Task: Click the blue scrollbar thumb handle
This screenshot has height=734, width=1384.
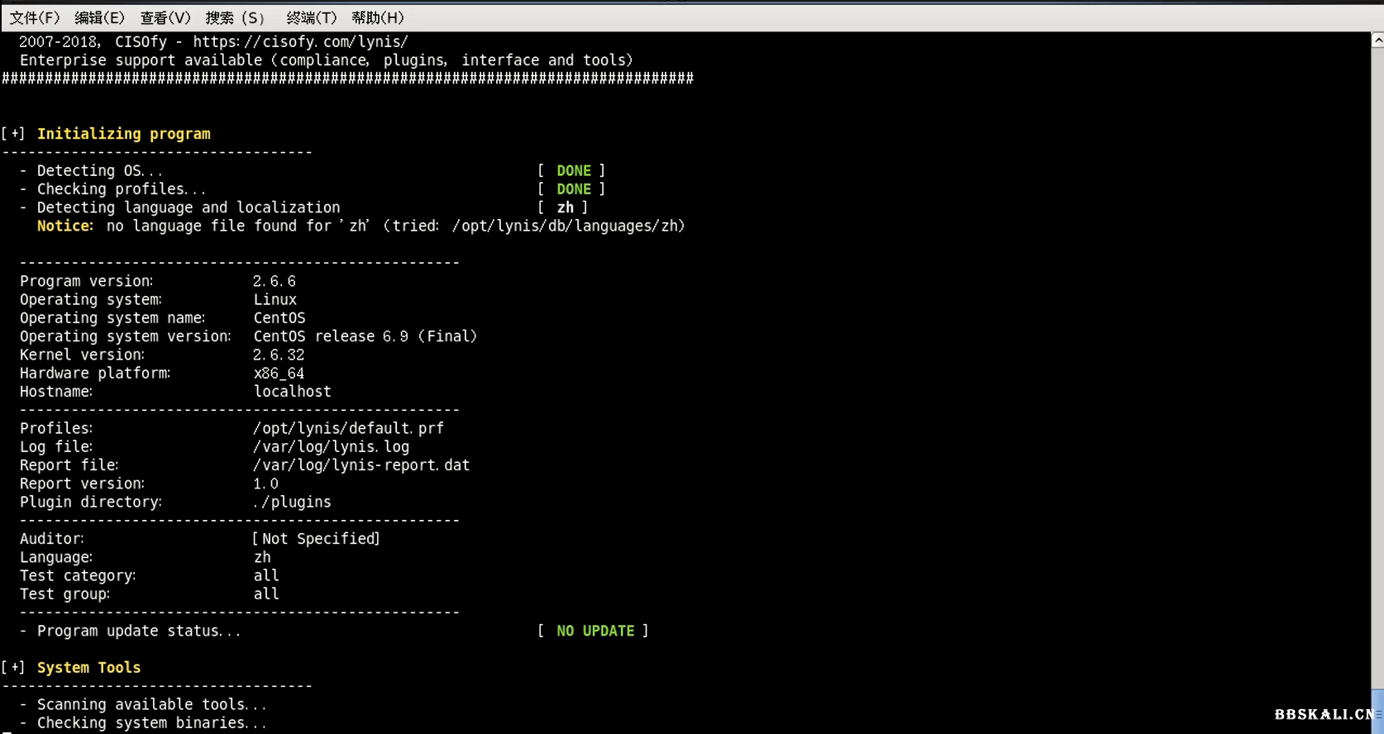Action: tap(1377, 713)
